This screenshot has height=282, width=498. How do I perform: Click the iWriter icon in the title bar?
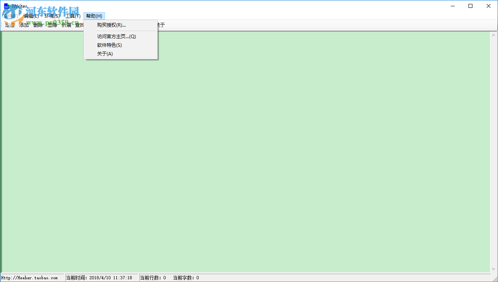click(7, 6)
